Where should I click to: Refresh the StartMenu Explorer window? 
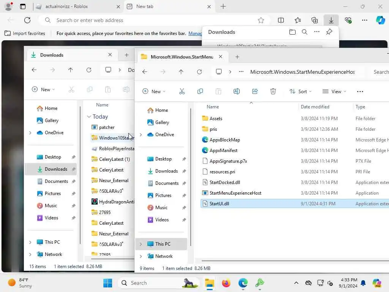[199, 72]
